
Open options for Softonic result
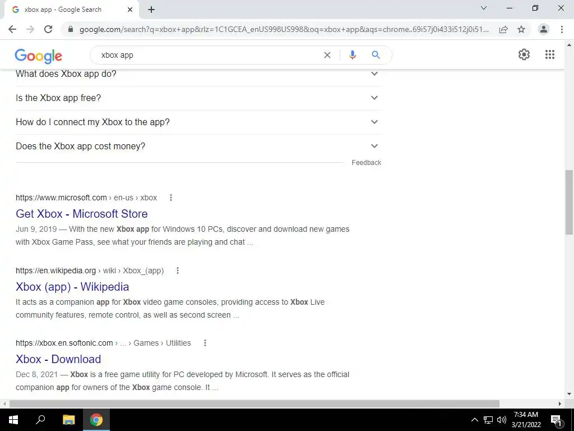pos(205,343)
